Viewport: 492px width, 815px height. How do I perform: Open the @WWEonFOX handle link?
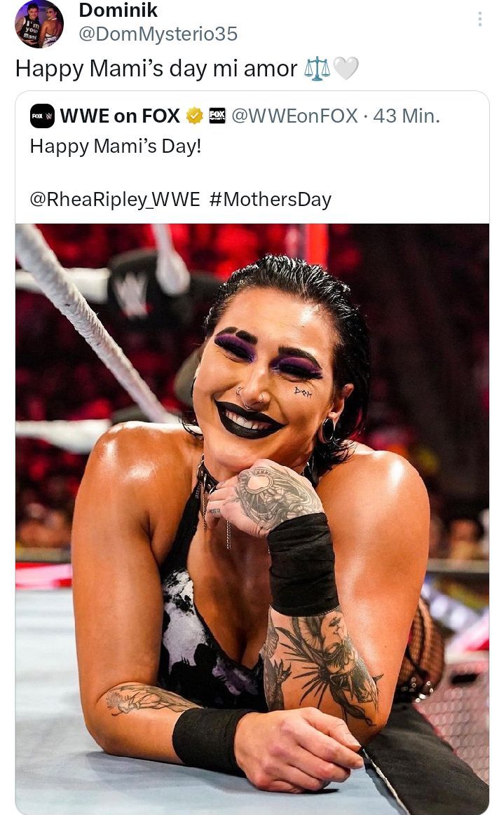(x=294, y=116)
